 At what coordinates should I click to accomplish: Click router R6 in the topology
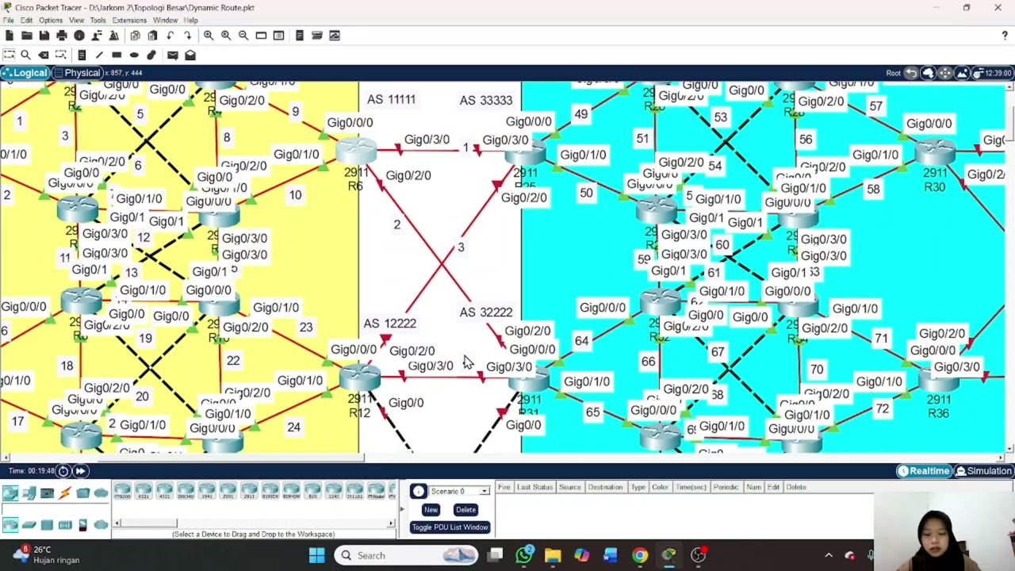tap(356, 151)
